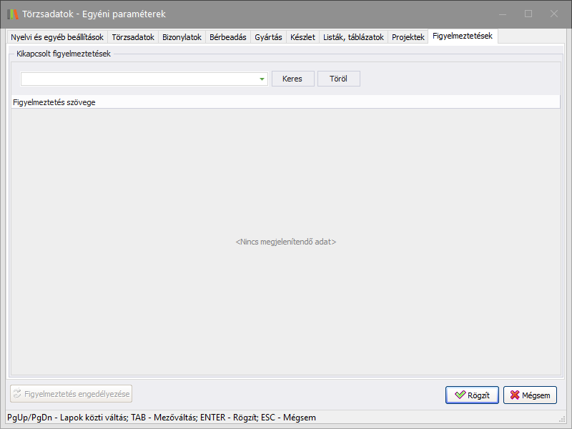The height and width of the screenshot is (429, 572).
Task: Go to the Bérbeadás tab
Action: 227,37
